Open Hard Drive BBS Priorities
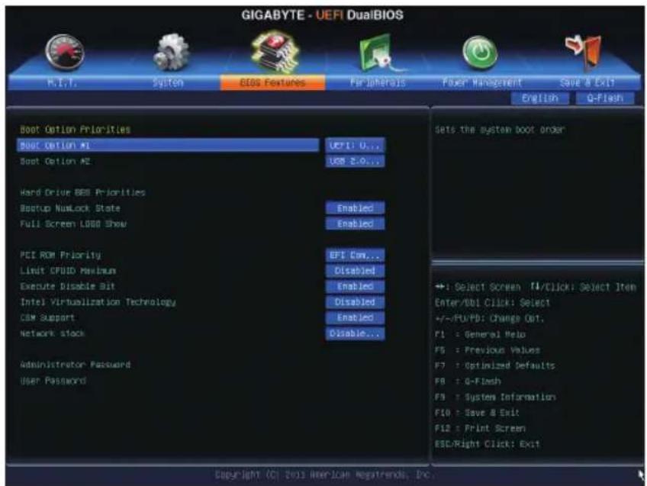Screen dimensions: 647x486 tap(82, 193)
